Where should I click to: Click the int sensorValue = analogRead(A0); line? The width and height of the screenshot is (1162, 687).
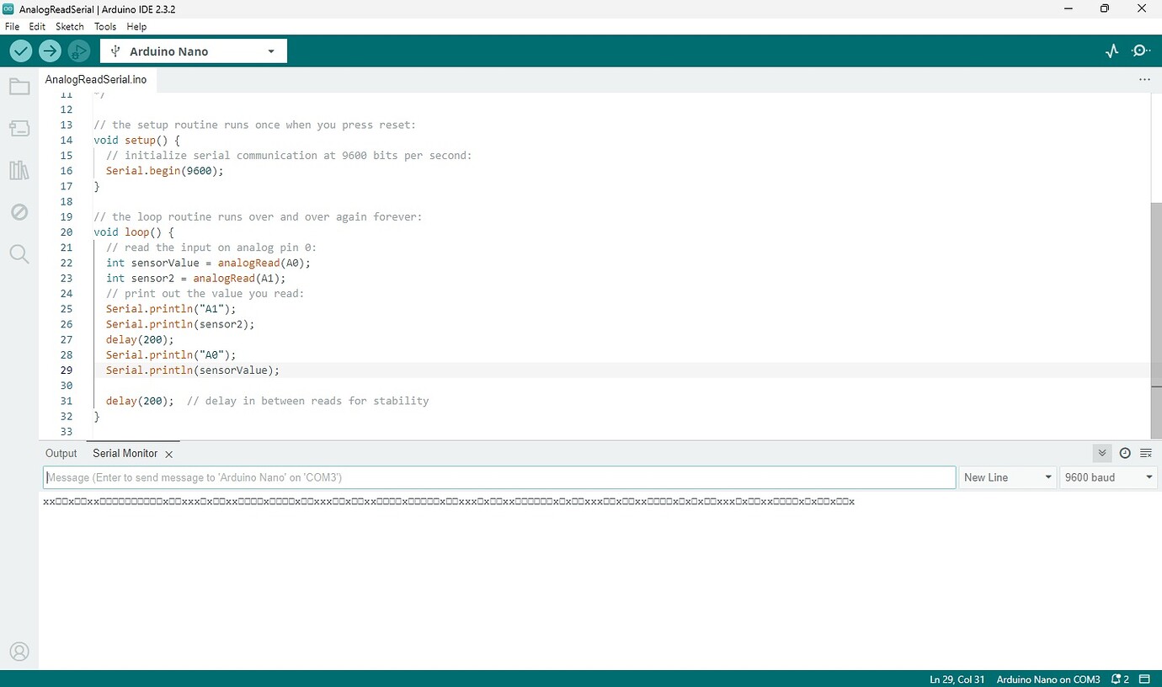tap(209, 263)
